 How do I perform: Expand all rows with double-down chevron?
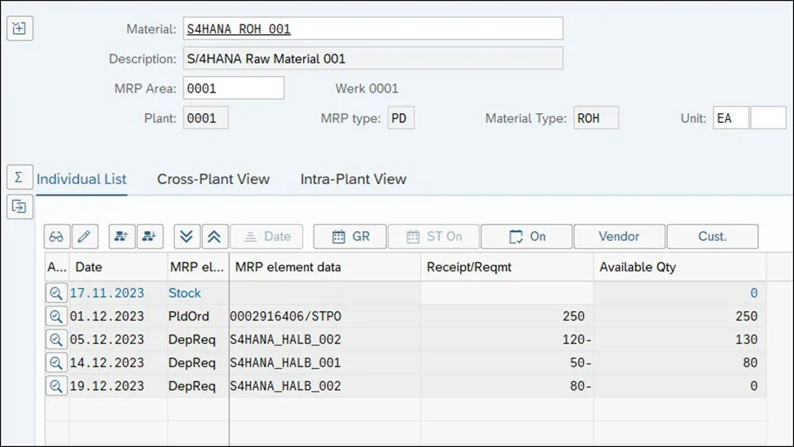pyautogui.click(x=186, y=237)
